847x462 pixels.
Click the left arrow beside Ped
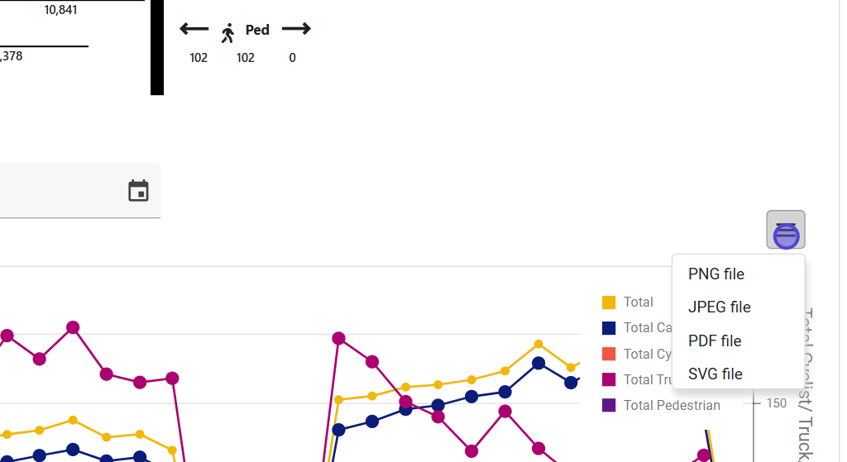pos(194,30)
